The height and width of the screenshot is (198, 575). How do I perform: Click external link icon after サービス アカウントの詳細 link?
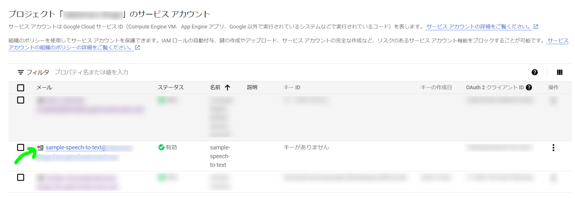536,27
